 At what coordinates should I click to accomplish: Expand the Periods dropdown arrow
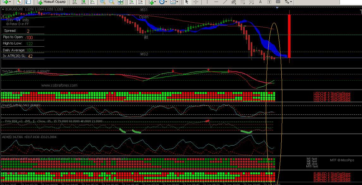(166, 2)
